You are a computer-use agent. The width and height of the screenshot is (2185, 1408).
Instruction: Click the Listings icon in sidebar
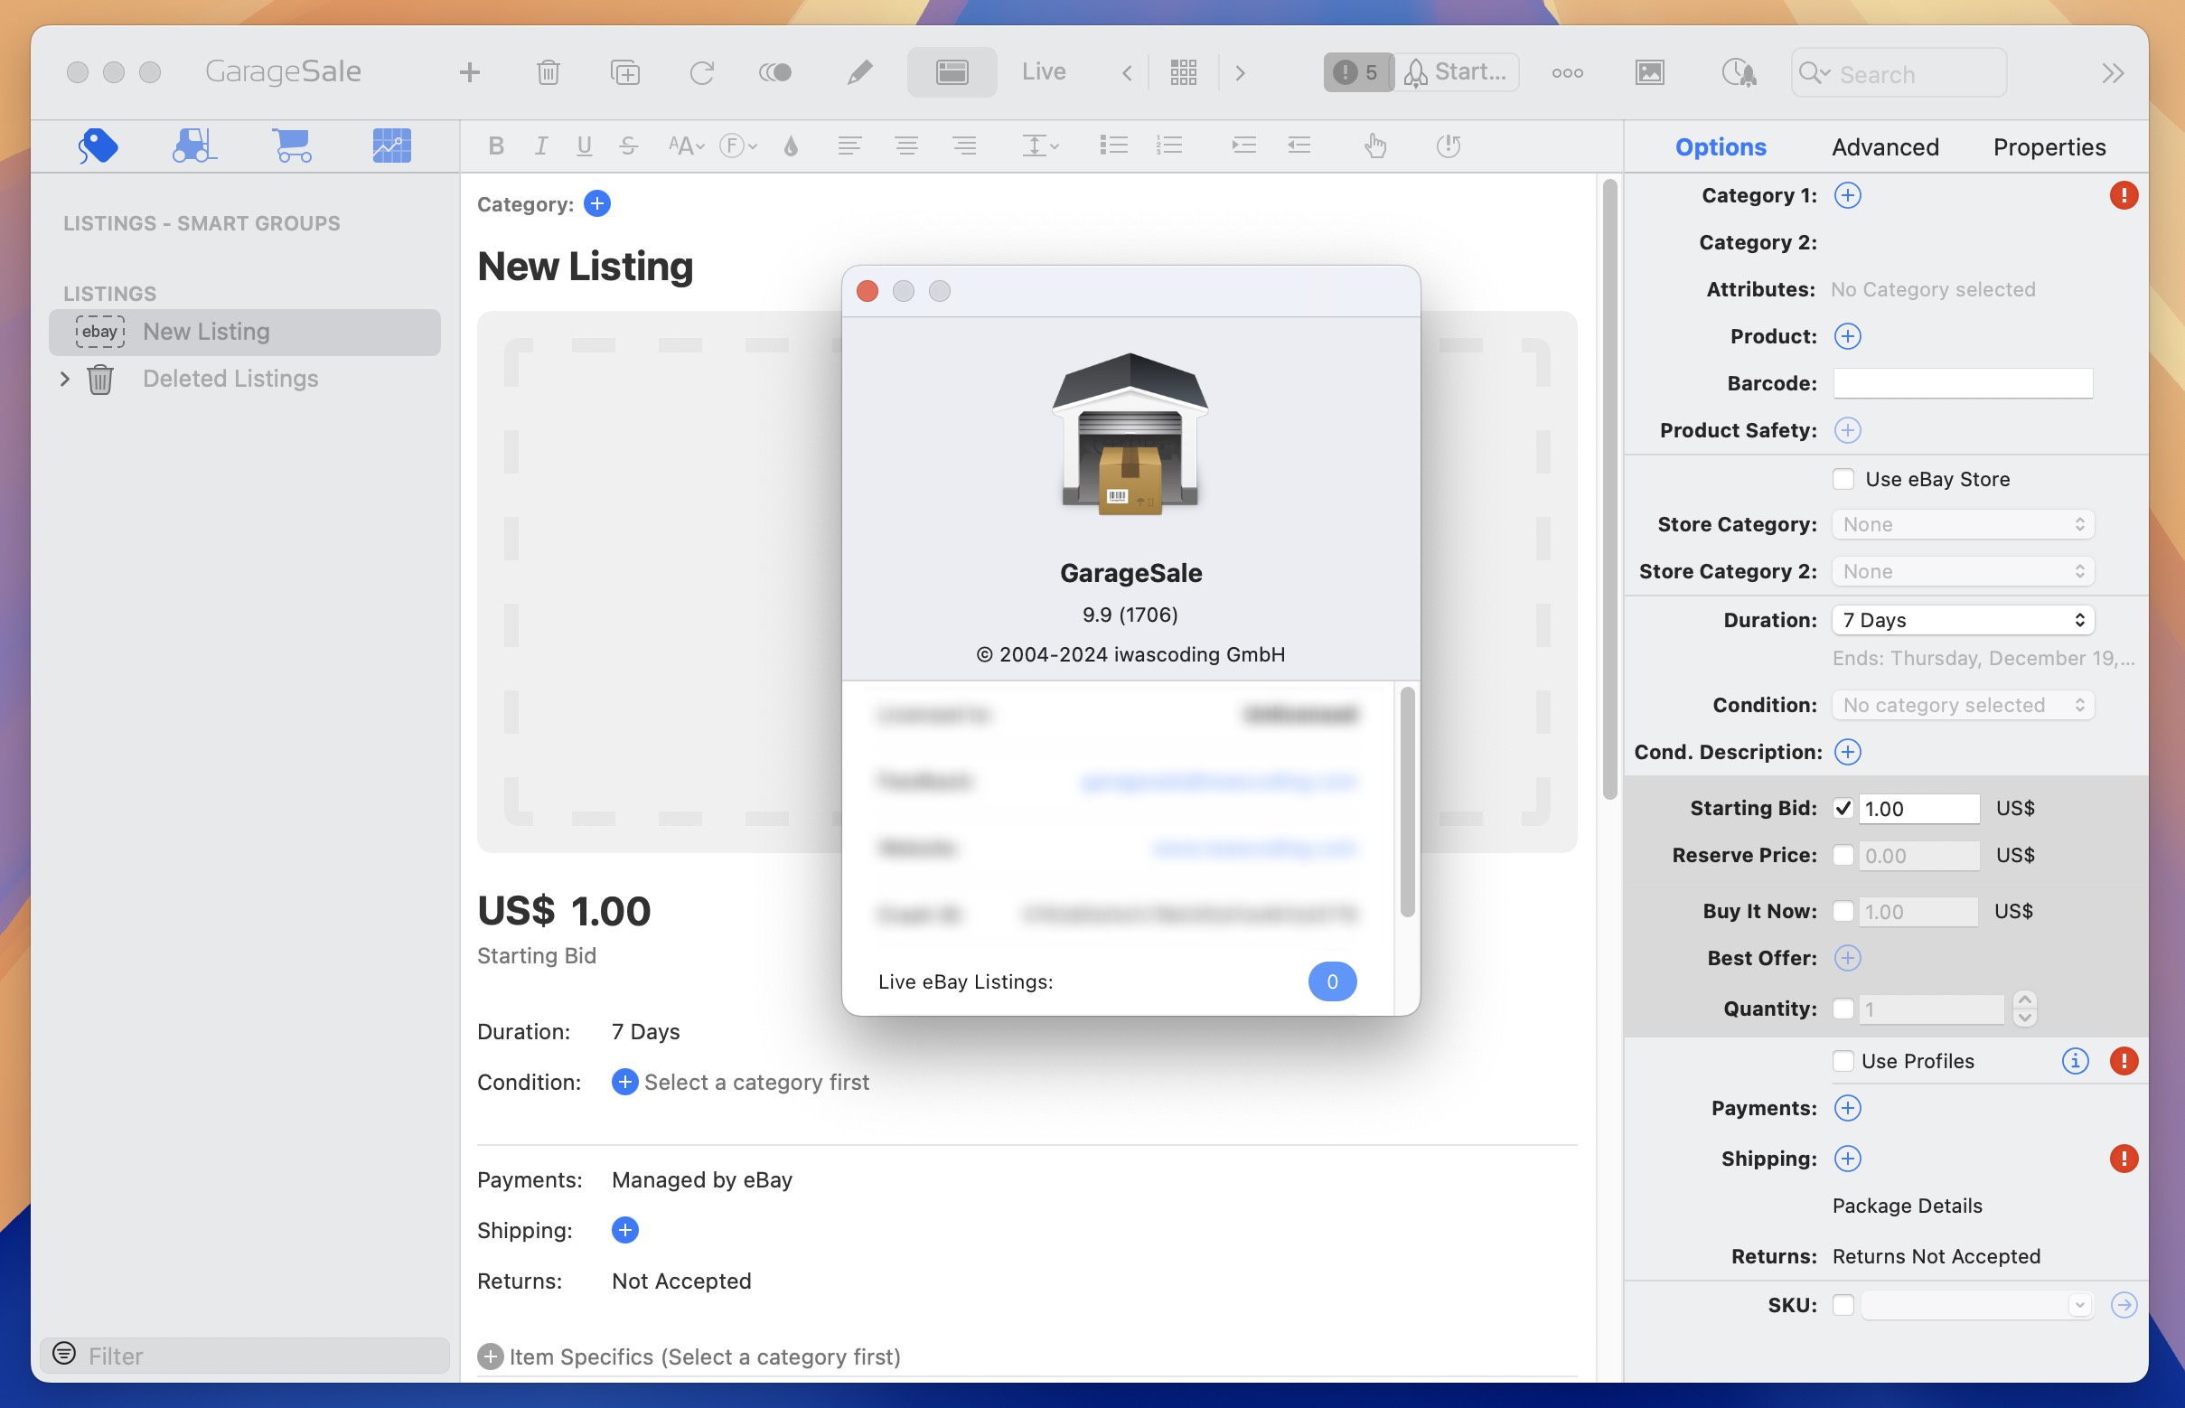98,146
